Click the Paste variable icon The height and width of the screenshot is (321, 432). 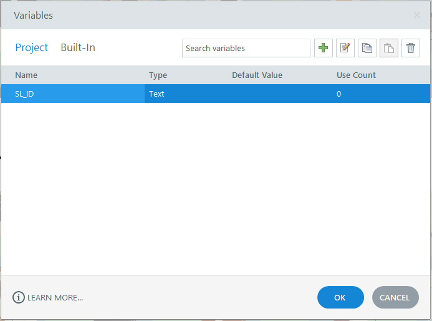click(389, 48)
